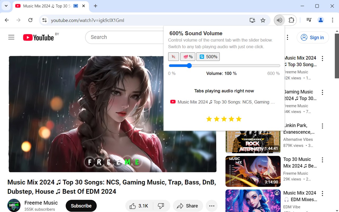This screenshot has height=212, width=339.
Task: Open options for Top 30 Music Mix 2024 suggestion
Action: tap(322, 160)
